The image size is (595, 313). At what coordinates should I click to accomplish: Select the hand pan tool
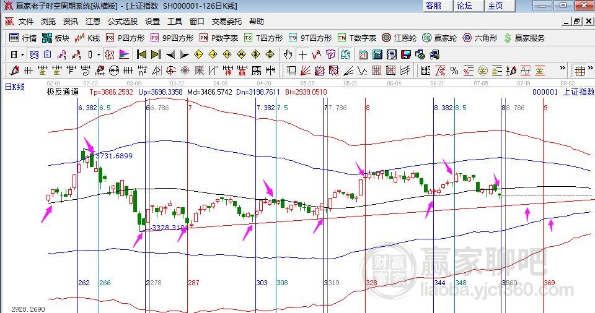click(x=288, y=54)
